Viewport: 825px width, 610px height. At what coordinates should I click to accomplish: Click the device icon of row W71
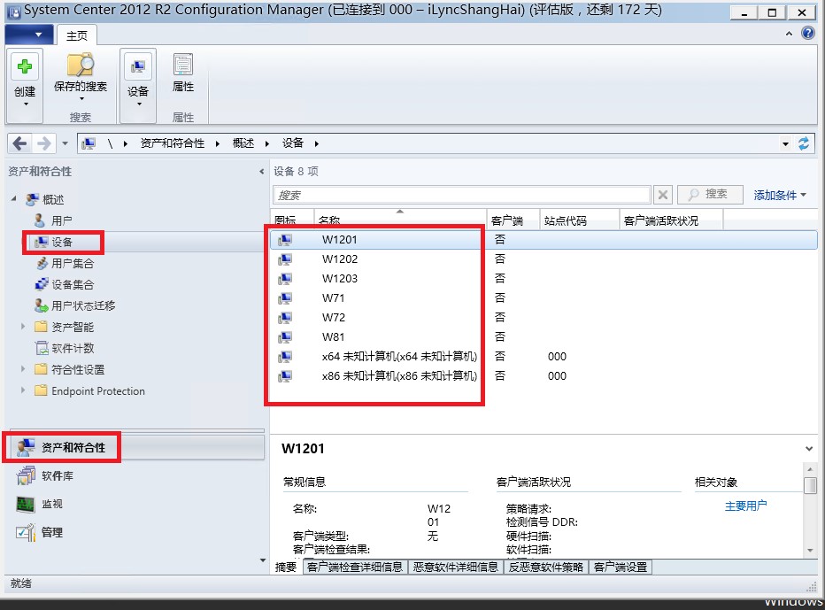click(x=285, y=297)
